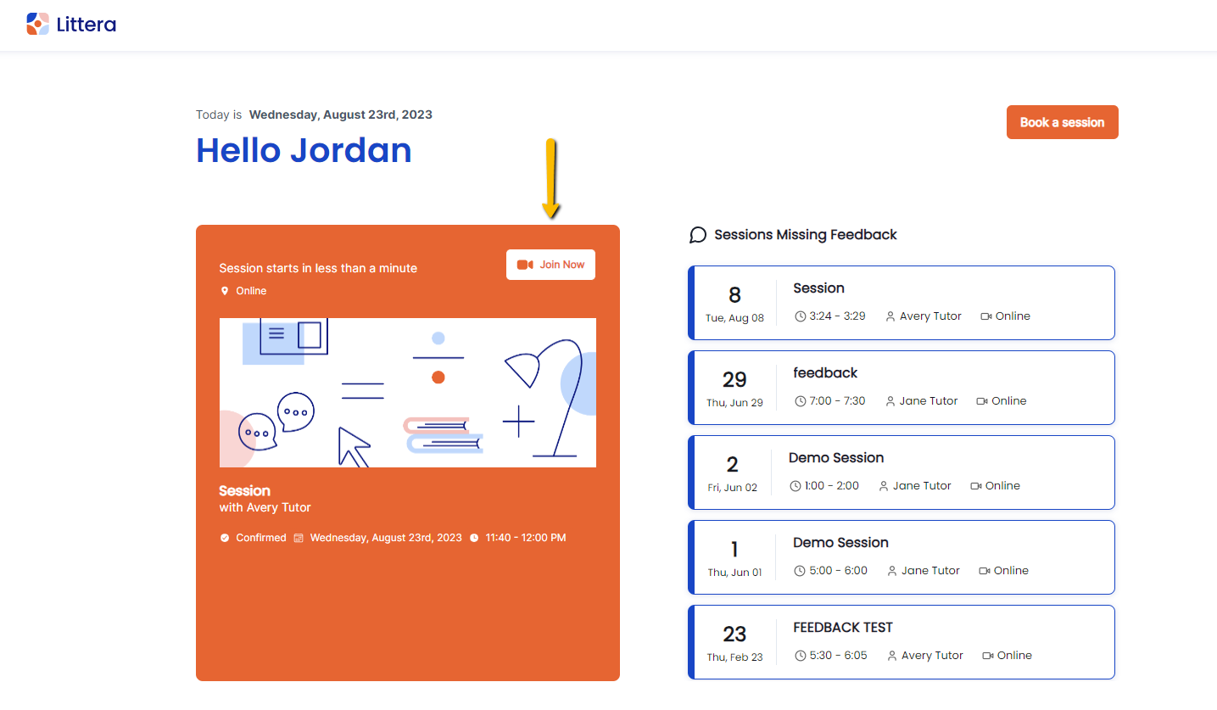Click the clock icon beside 11:40 - 12:00 PM
This screenshot has width=1217, height=710.
474,538
